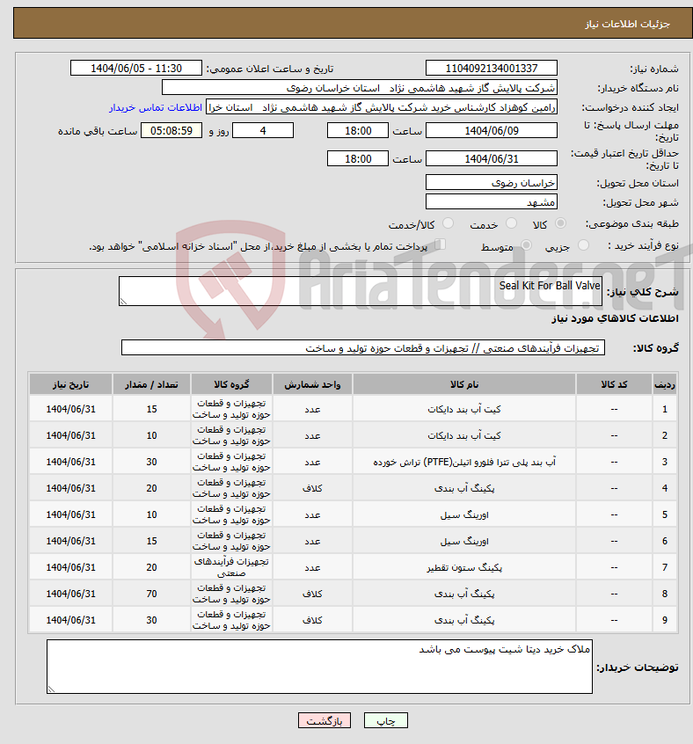
Task: Click the goods group field تجهیزات فرآیندهای صنعتی
Action: tap(363, 347)
